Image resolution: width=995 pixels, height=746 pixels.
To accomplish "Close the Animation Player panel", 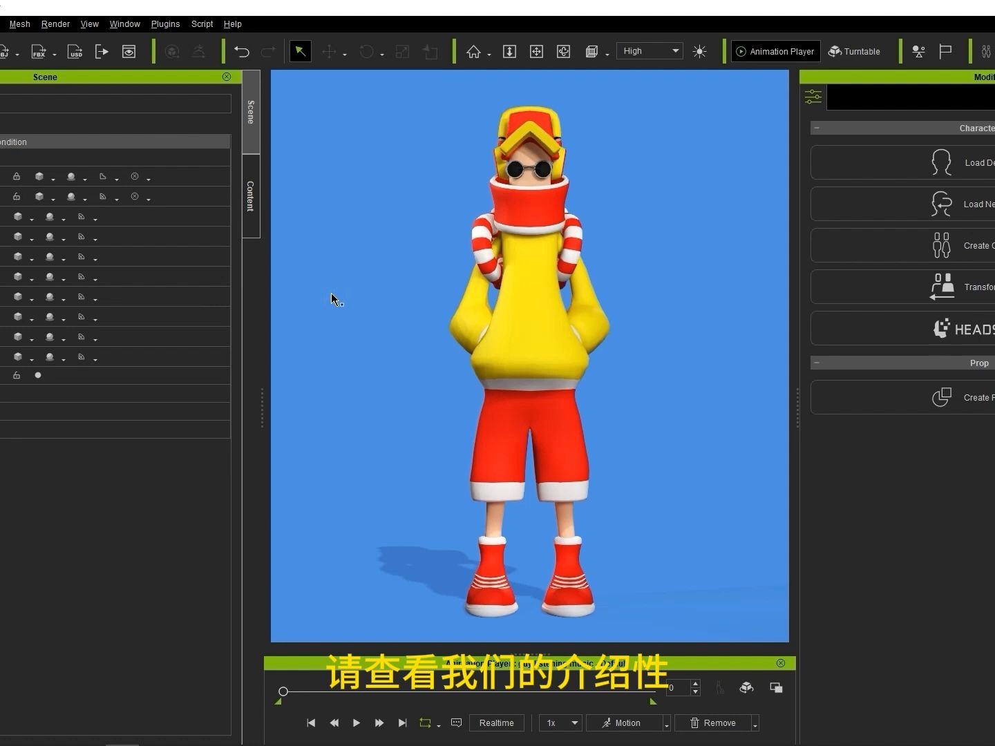I will click(x=781, y=663).
